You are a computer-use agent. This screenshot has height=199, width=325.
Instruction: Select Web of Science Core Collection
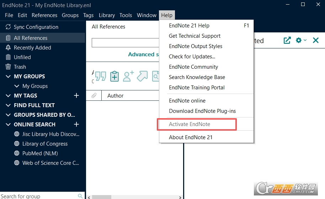coord(50,163)
